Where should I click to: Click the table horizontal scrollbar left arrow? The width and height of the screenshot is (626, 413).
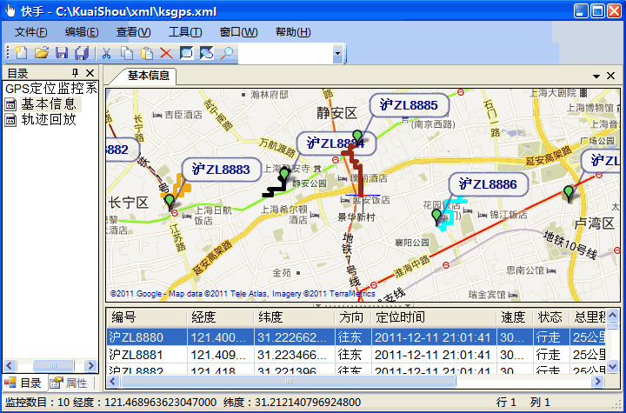[113, 382]
